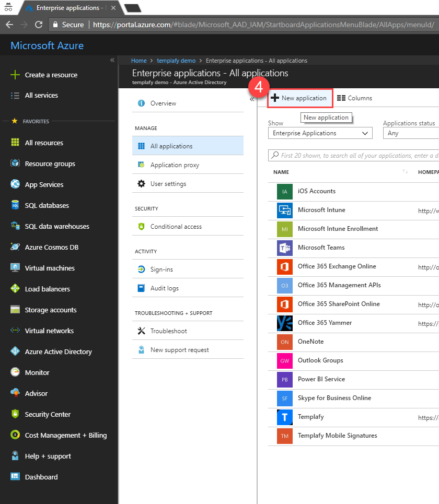Click the Storage accounts icon
Image resolution: width=439 pixels, height=504 pixels.
click(15, 310)
